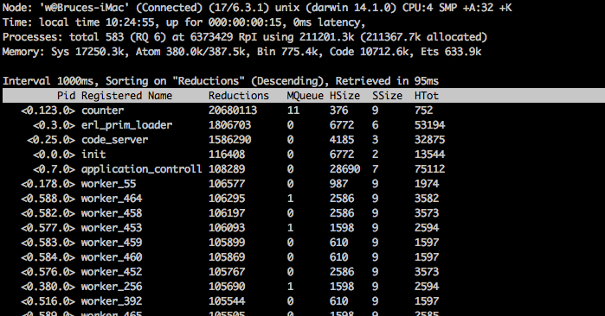
Task: Click pid <0.178.0> of worker_55
Action: pyautogui.click(x=48, y=184)
